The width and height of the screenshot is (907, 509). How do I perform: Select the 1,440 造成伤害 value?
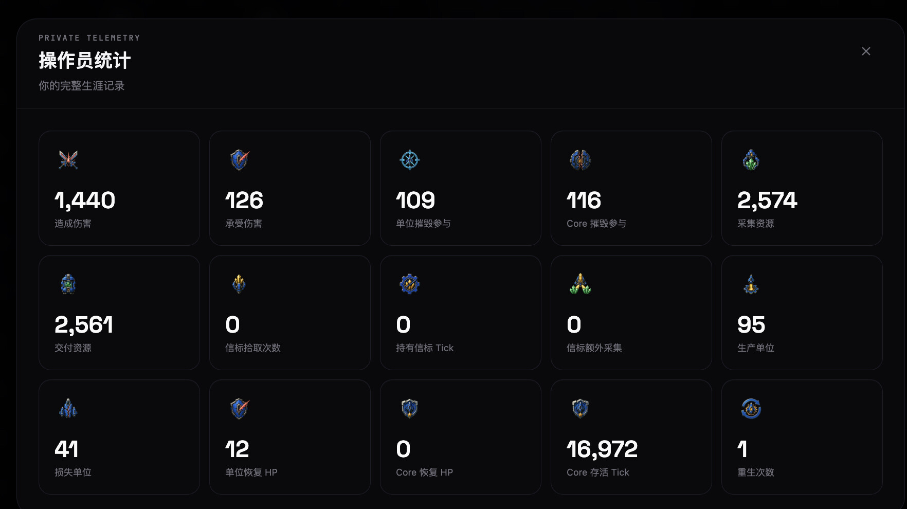(x=85, y=201)
